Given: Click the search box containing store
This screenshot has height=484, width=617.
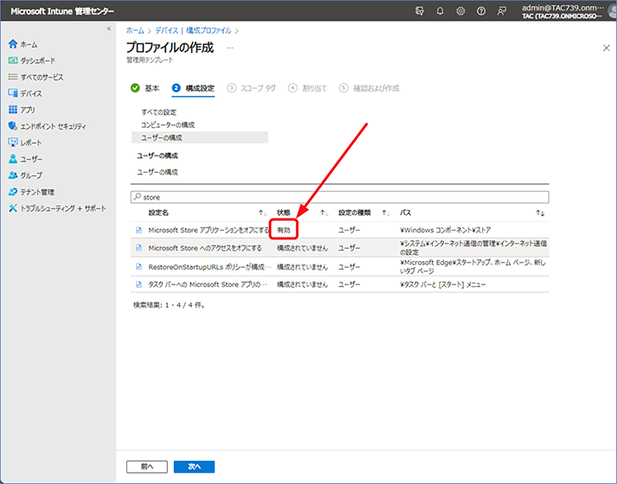Looking at the screenshot, I should (339, 197).
